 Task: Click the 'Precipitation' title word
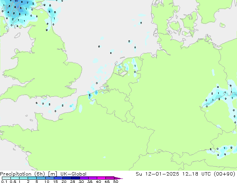[16, 174]
